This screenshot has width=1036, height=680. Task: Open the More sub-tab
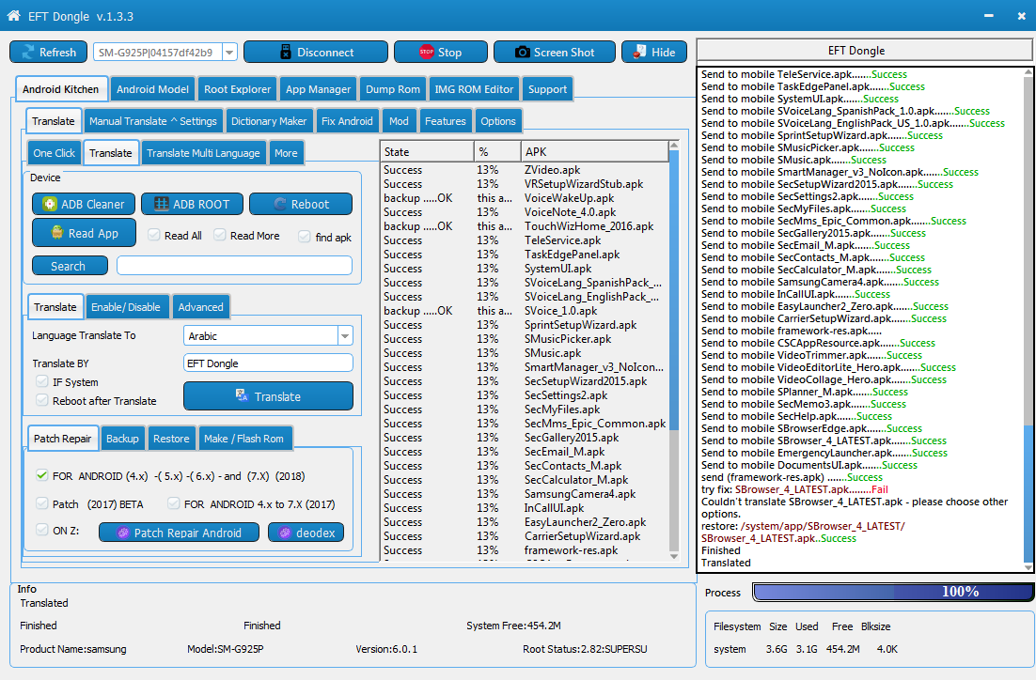[x=286, y=153]
